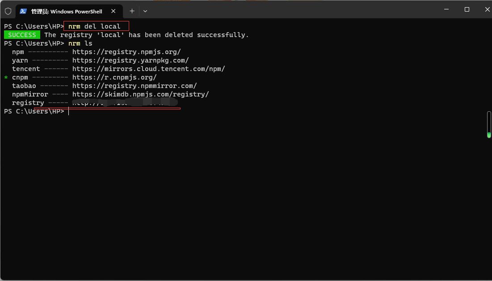The height and width of the screenshot is (281, 492).
Task: Open the registry.npmjs.org URL
Action: 126,52
